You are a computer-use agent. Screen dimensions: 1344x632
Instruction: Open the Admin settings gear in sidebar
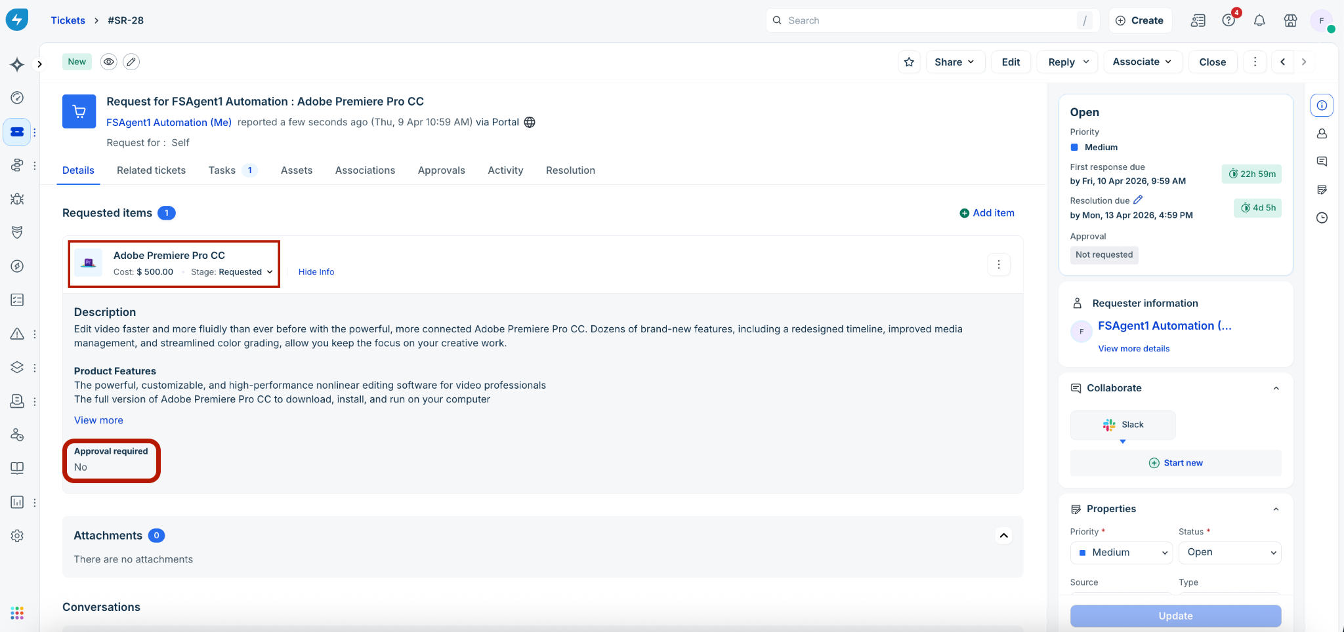click(x=17, y=536)
